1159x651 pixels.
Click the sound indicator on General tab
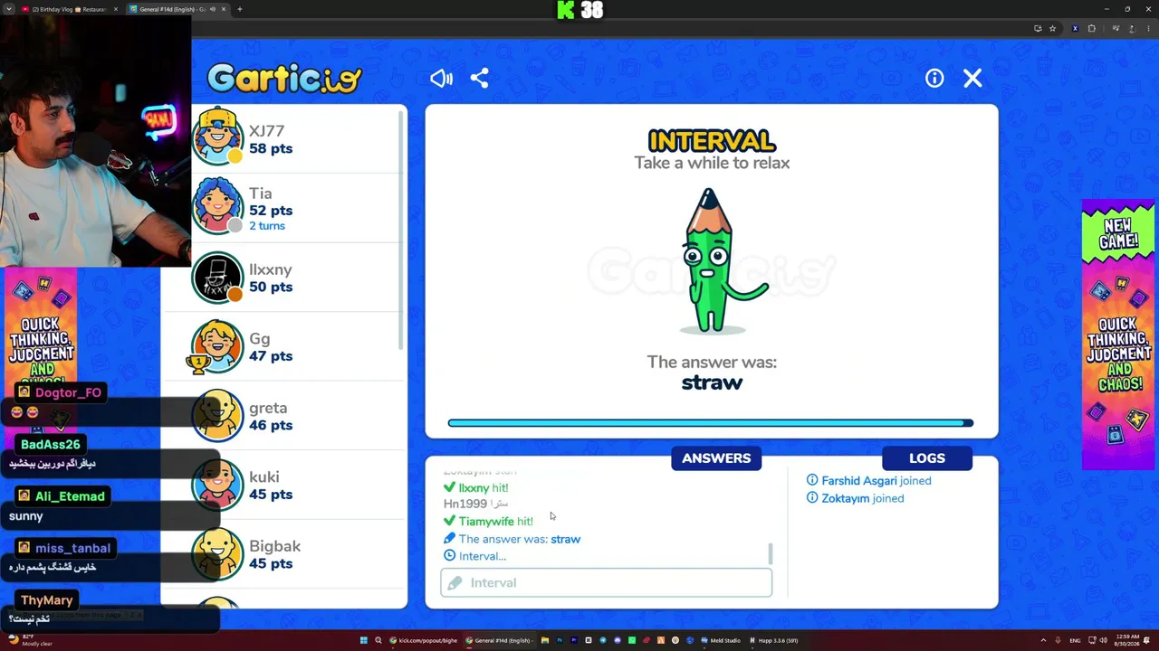(x=213, y=9)
